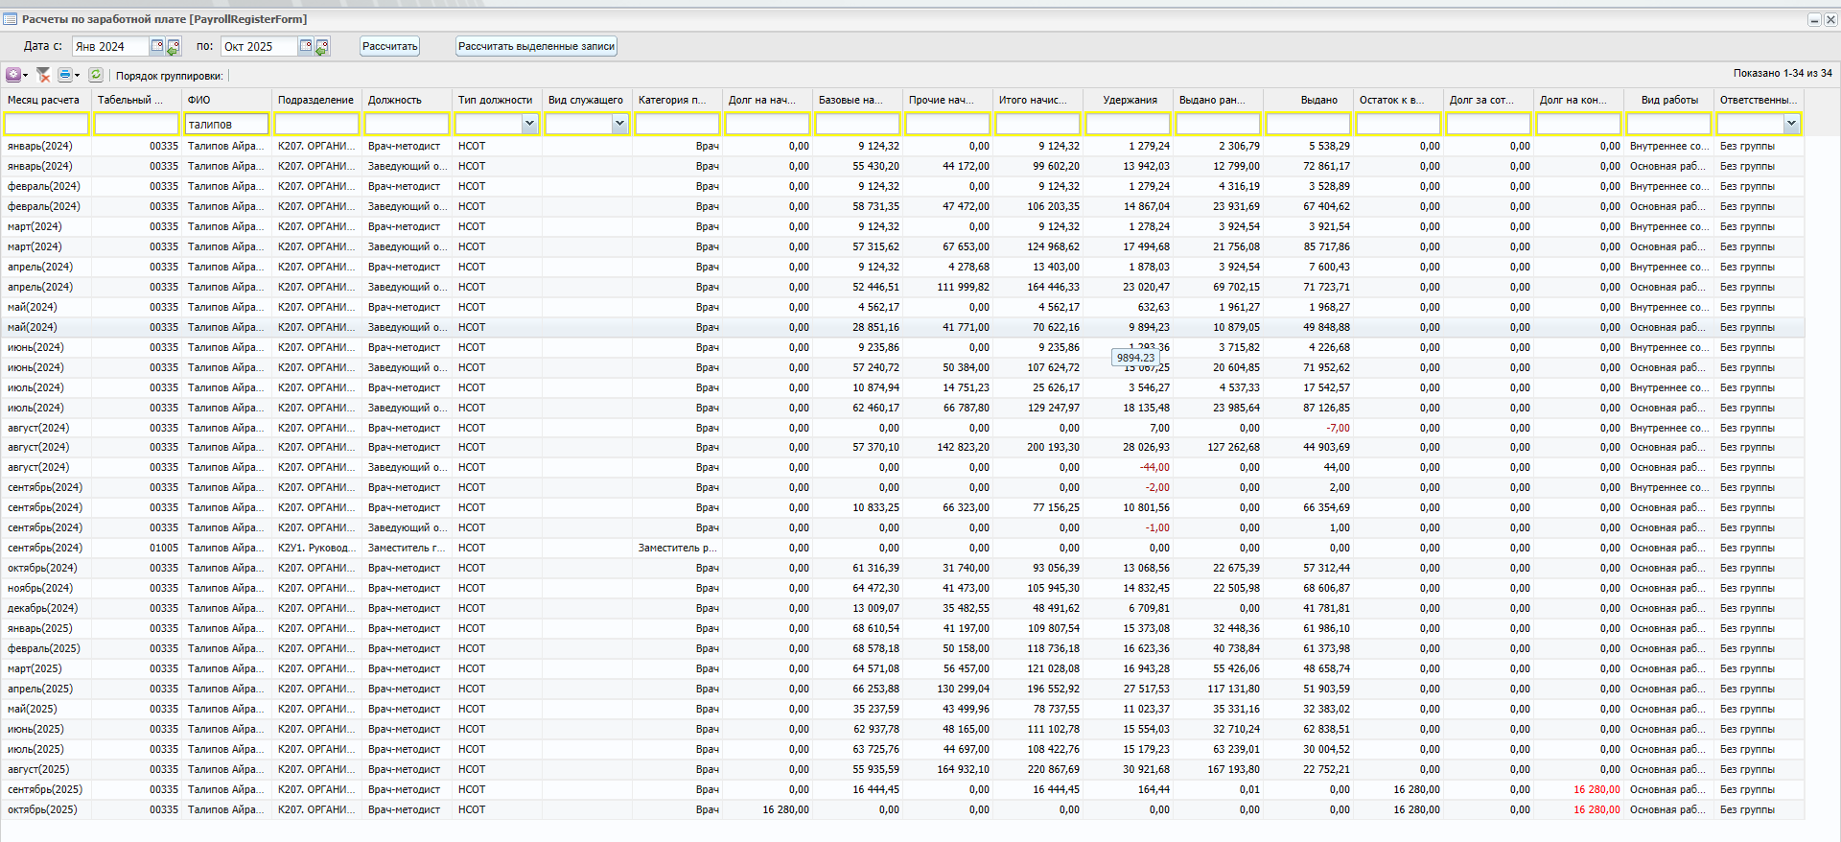Click the Дата с field showing Янв 2024
The image size is (1841, 842).
(x=109, y=46)
